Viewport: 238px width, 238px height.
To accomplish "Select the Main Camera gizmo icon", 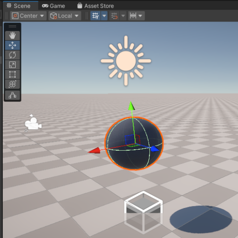I will pos(33,123).
